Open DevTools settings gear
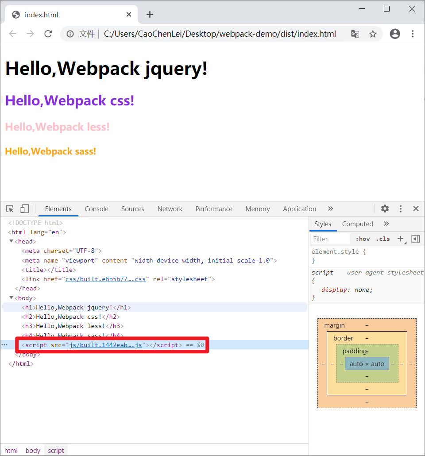Viewport: 425px width, 456px height. 385,209
